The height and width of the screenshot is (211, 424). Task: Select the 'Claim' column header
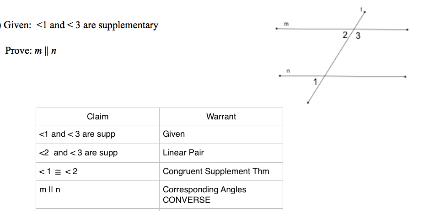97,117
